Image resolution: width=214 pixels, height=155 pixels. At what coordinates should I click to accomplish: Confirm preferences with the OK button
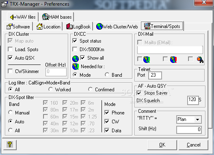pos(162,145)
